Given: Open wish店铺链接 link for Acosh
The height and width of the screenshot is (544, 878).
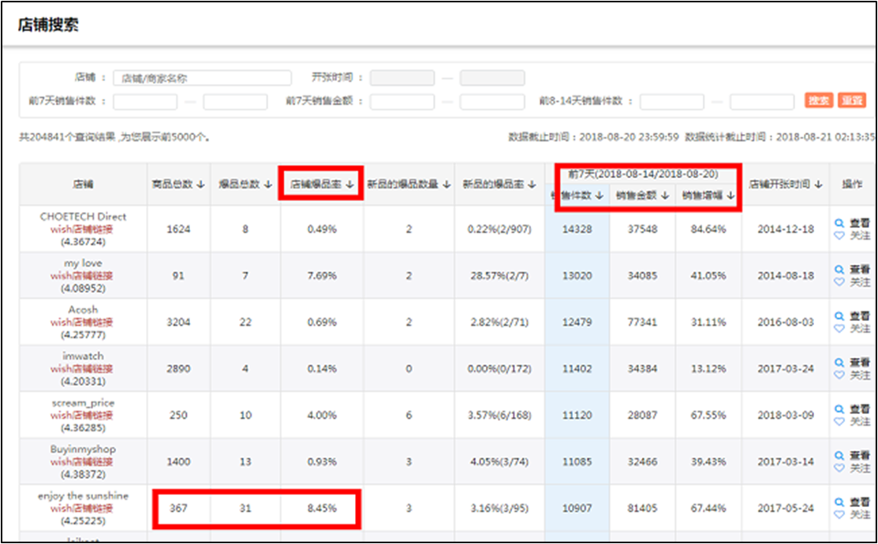Looking at the screenshot, I should [83, 322].
